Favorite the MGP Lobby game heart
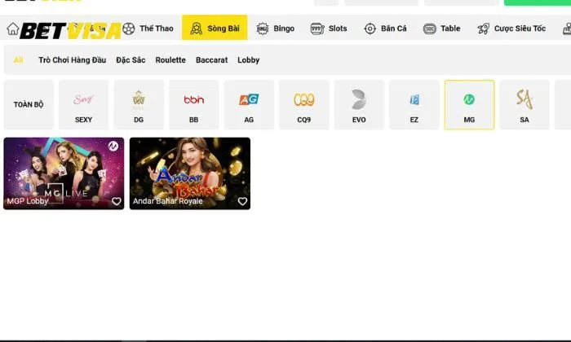The width and height of the screenshot is (571, 342). click(x=116, y=201)
